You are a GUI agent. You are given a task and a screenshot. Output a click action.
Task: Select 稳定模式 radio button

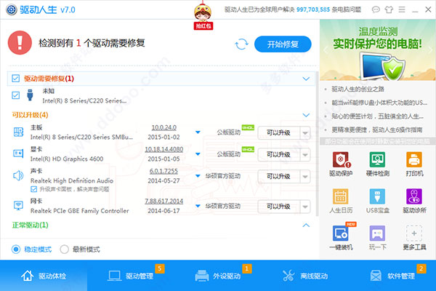pyautogui.click(x=16, y=250)
